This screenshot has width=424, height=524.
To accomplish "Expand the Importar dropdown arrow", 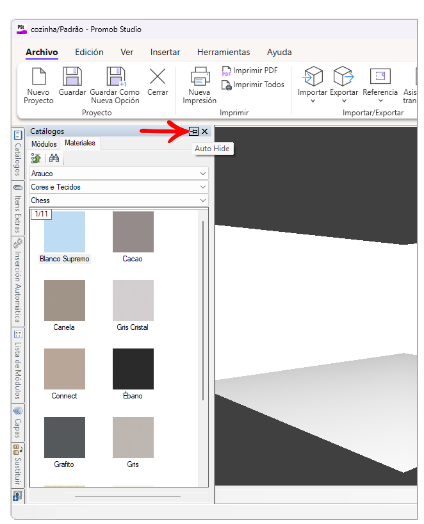I will 313,101.
